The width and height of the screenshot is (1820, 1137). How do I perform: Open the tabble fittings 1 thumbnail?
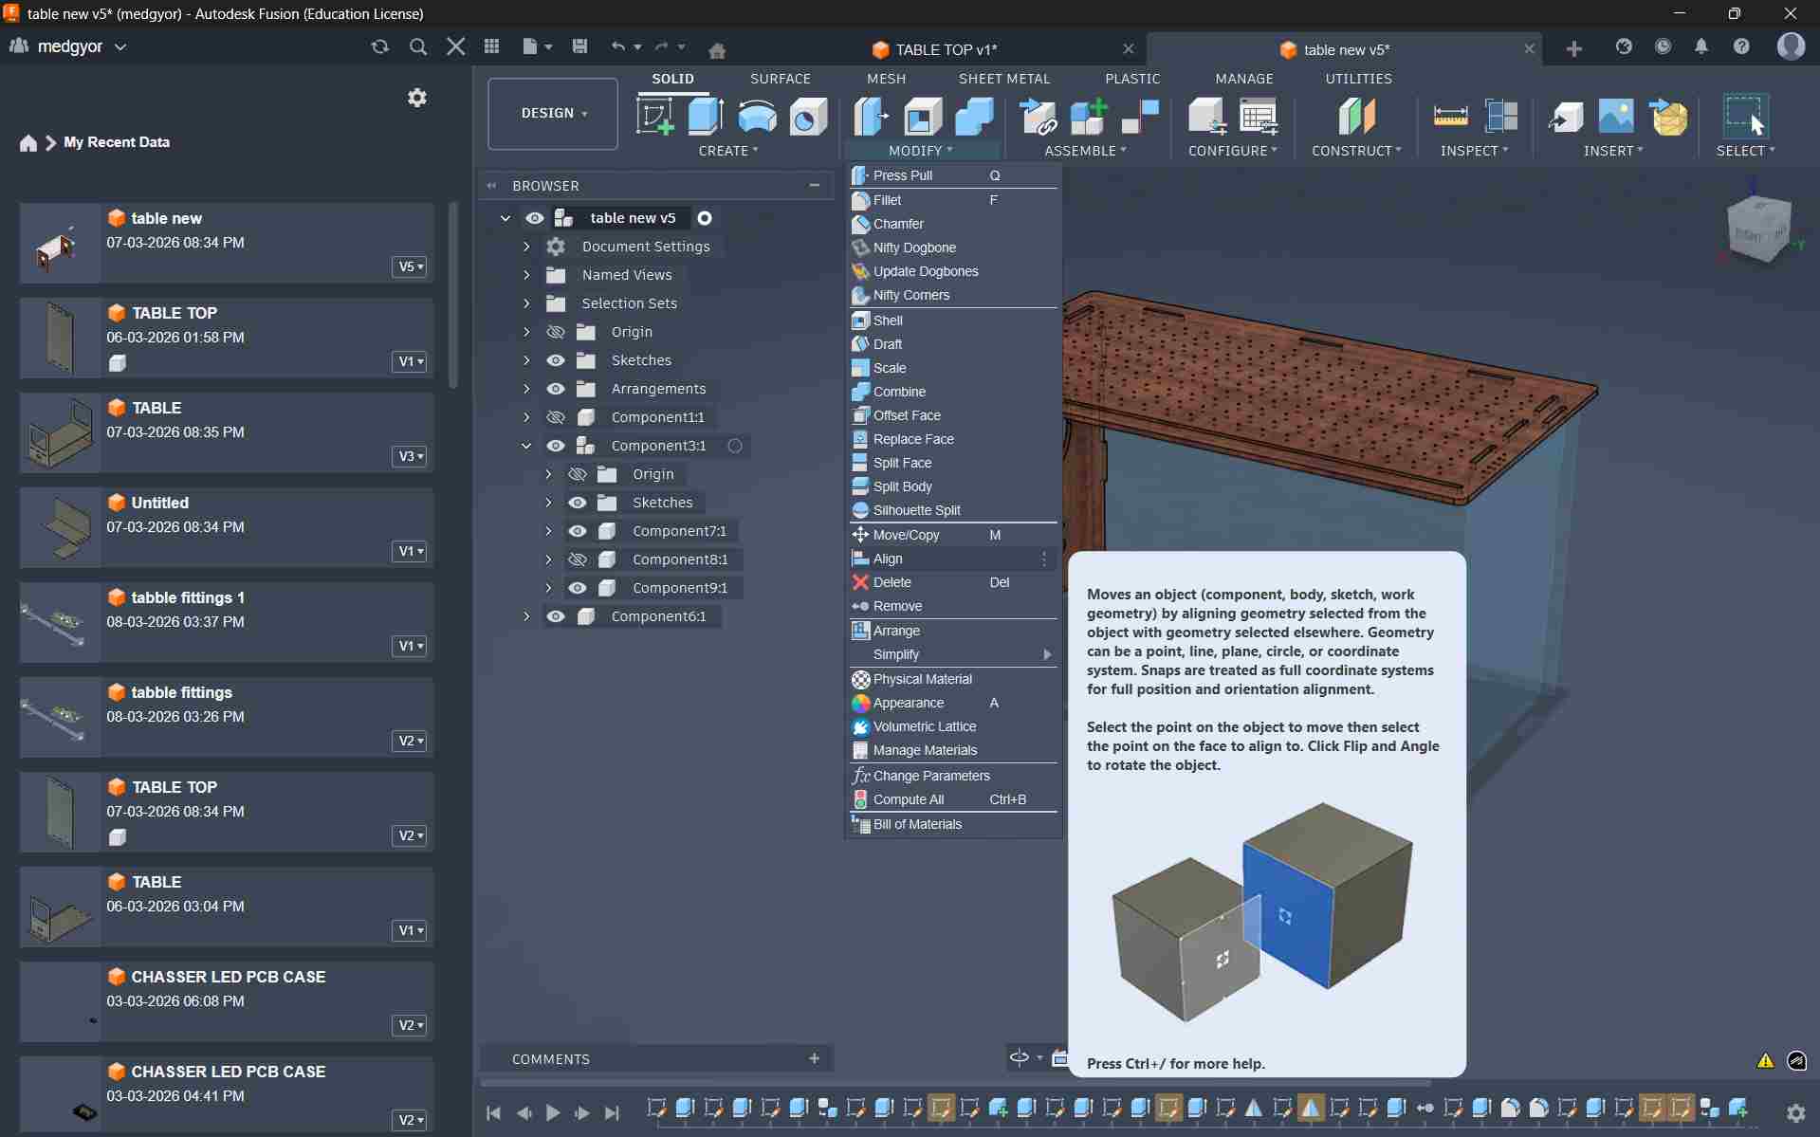pyautogui.click(x=60, y=623)
